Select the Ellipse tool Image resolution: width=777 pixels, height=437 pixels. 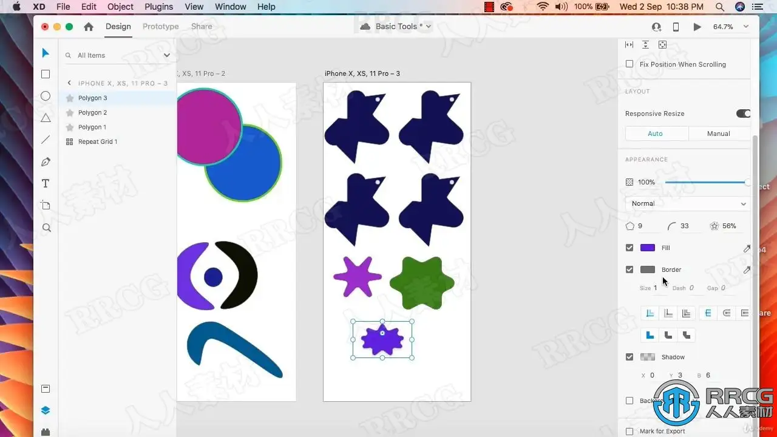tap(46, 96)
